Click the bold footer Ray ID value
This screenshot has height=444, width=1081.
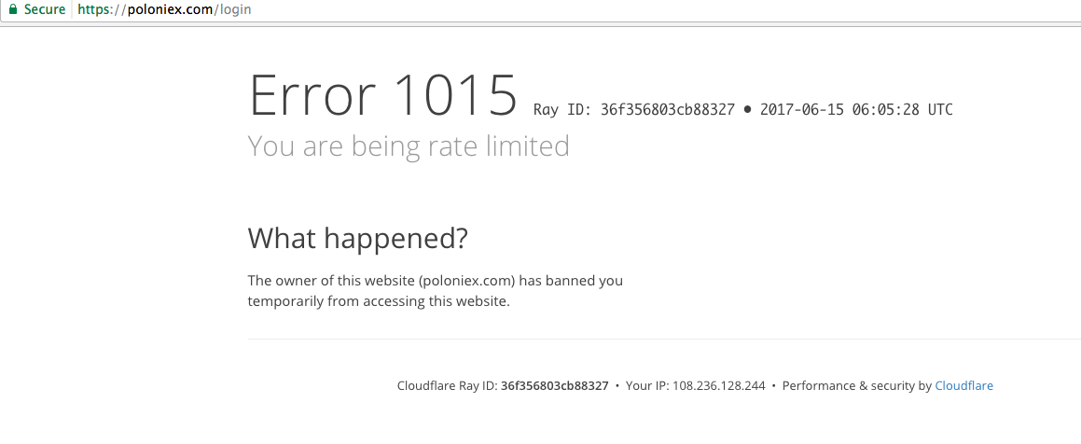(x=554, y=386)
